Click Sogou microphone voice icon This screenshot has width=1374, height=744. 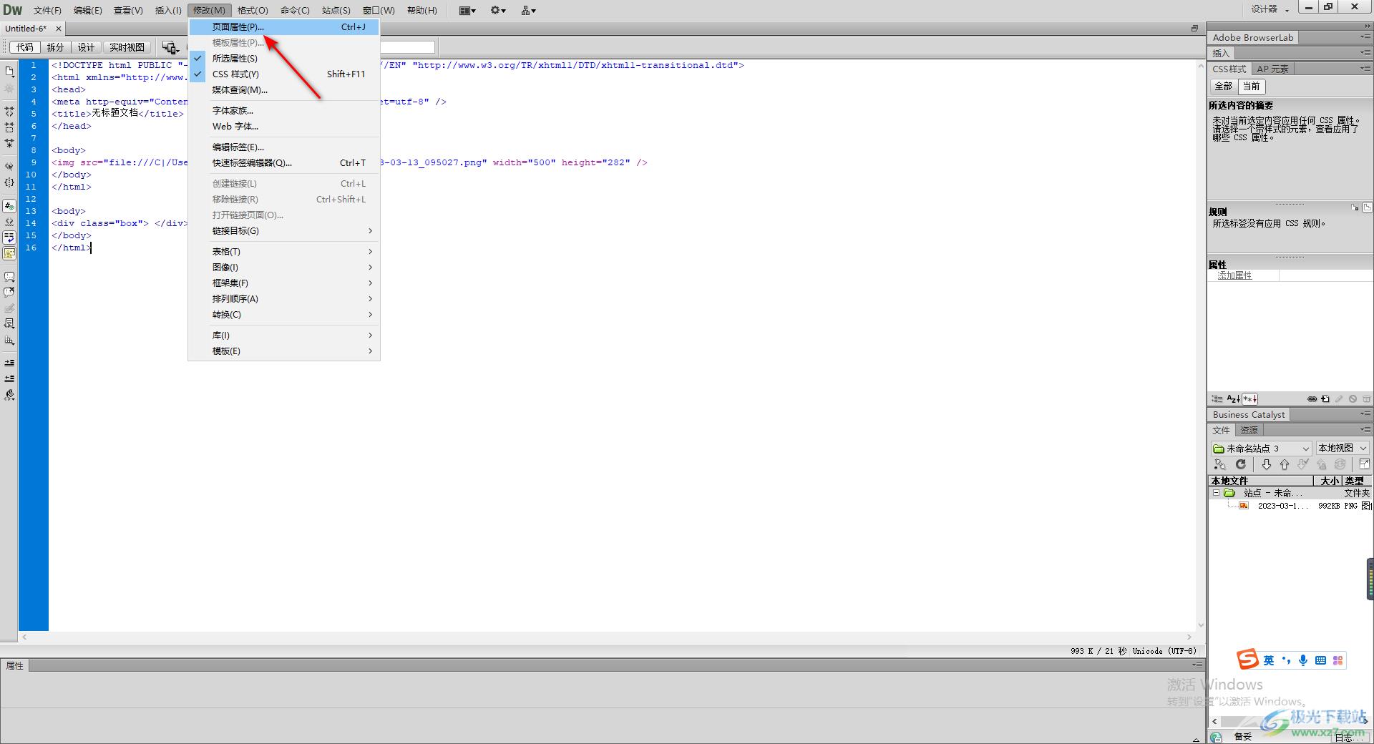coord(1303,660)
